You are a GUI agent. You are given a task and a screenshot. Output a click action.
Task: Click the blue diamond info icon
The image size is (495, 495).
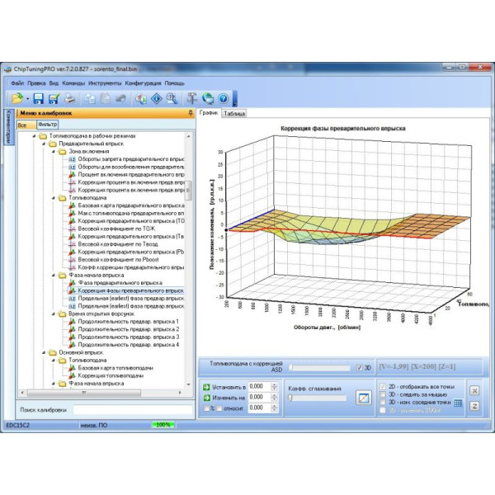coord(155,98)
